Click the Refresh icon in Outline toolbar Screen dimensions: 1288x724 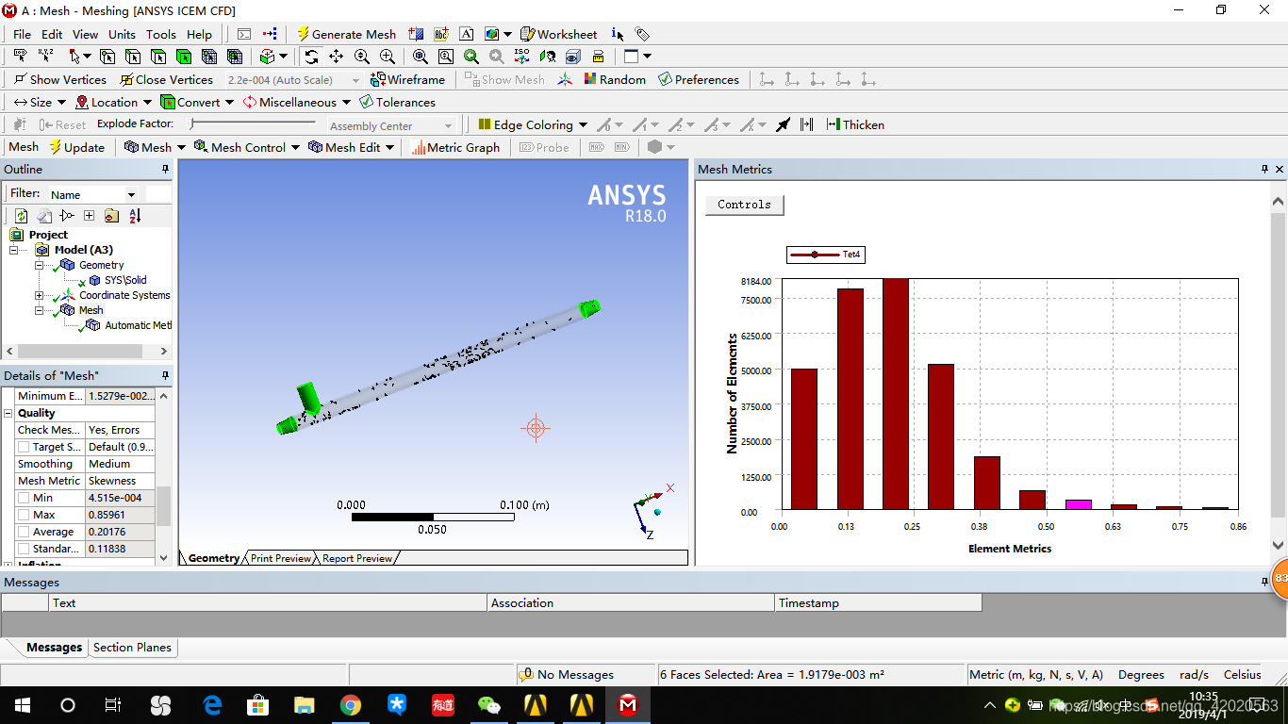pyautogui.click(x=21, y=216)
